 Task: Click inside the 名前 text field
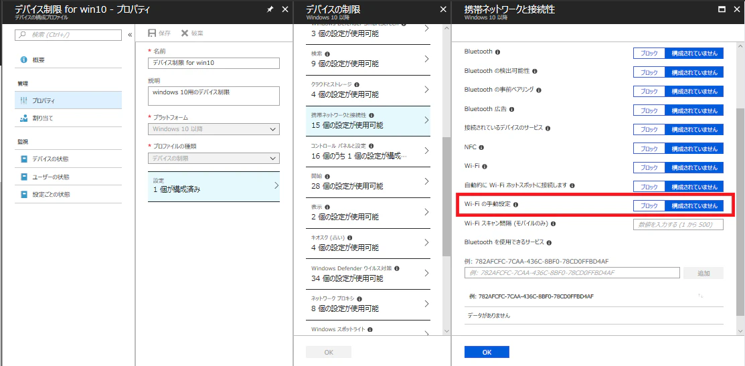(x=214, y=63)
